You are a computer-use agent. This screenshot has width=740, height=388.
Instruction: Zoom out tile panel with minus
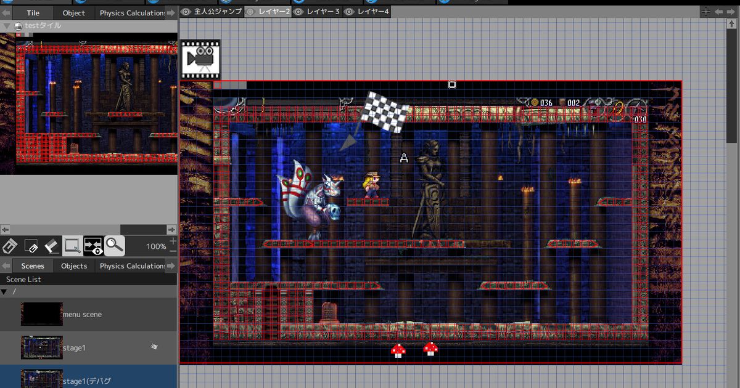pyautogui.click(x=173, y=251)
